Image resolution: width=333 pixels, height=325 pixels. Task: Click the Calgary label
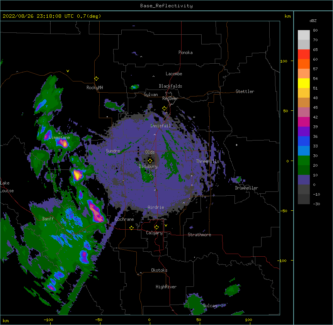click(x=154, y=233)
